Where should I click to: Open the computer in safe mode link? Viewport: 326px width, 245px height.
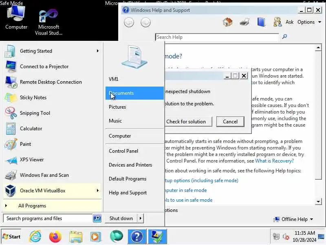(x=186, y=190)
